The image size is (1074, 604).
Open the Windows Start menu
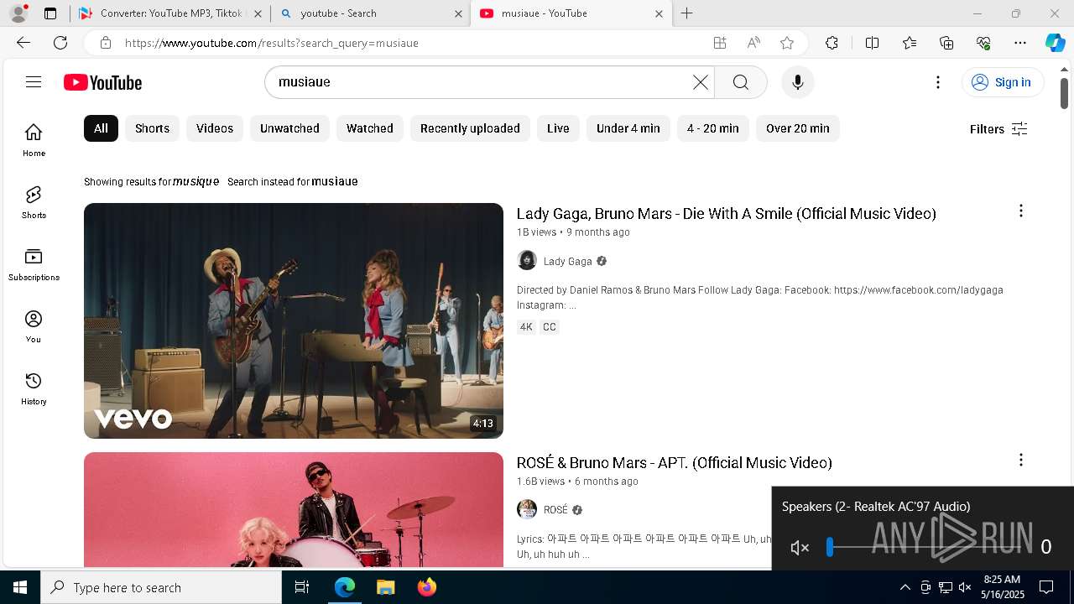[x=20, y=587]
